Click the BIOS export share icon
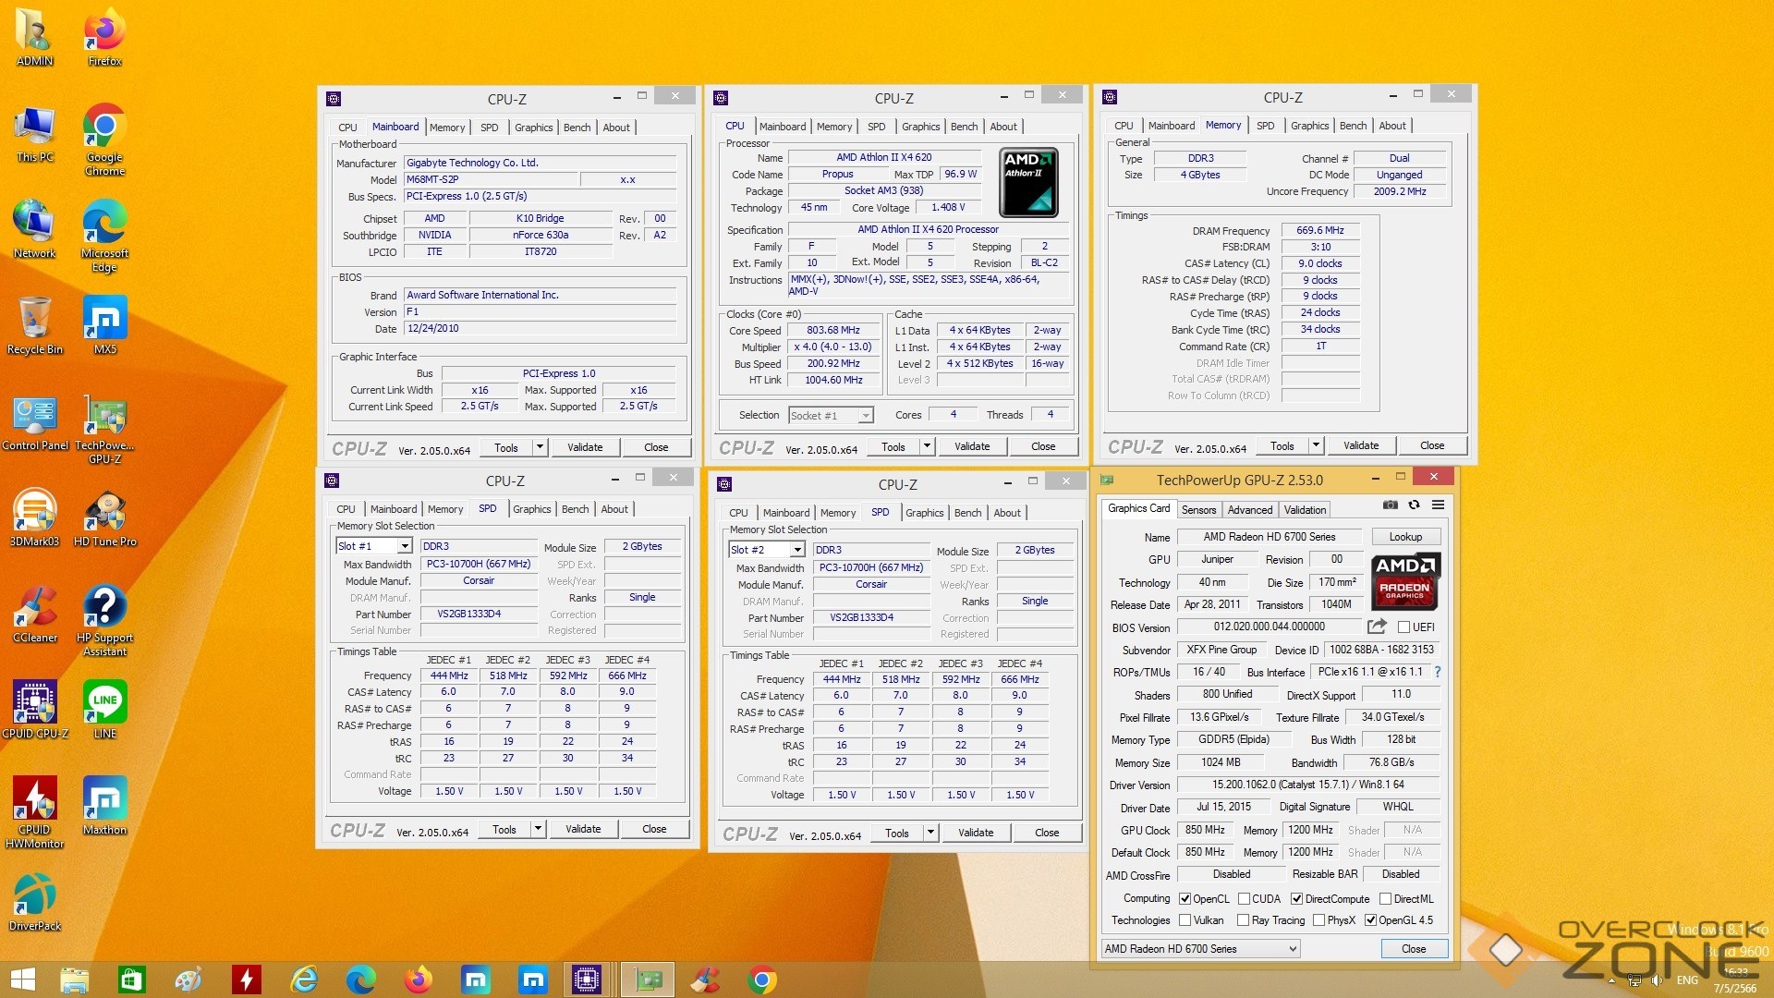 pyautogui.click(x=1377, y=627)
